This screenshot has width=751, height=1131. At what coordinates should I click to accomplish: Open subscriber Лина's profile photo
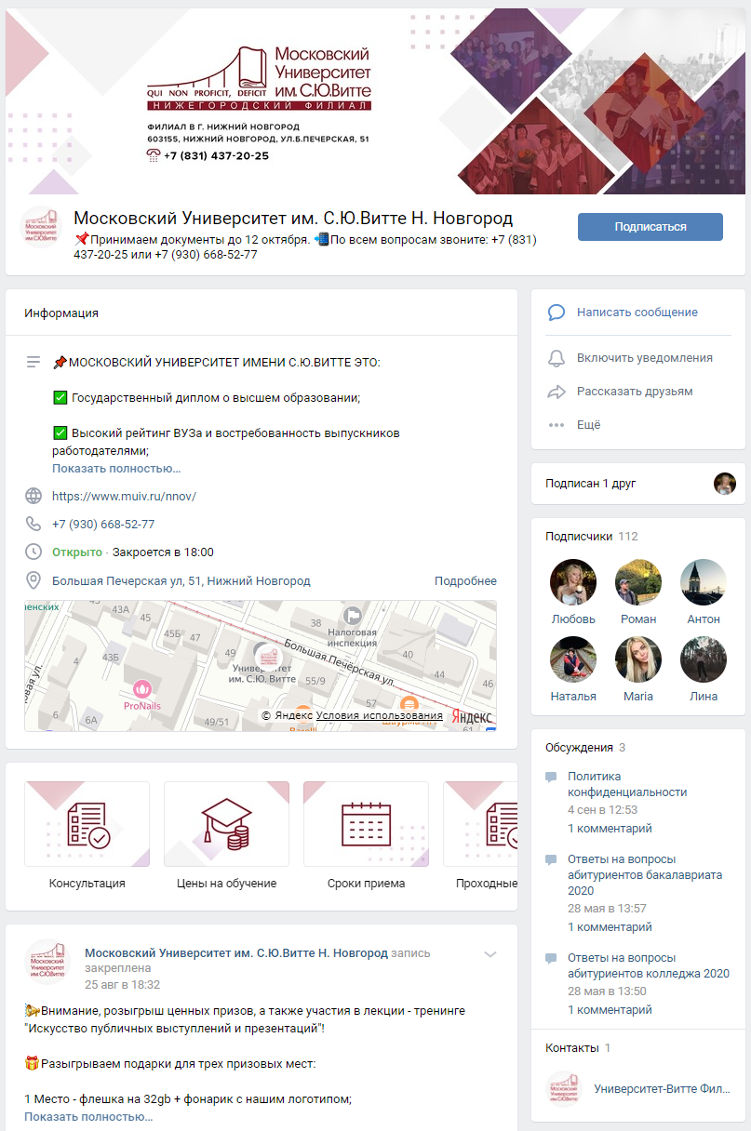[704, 659]
